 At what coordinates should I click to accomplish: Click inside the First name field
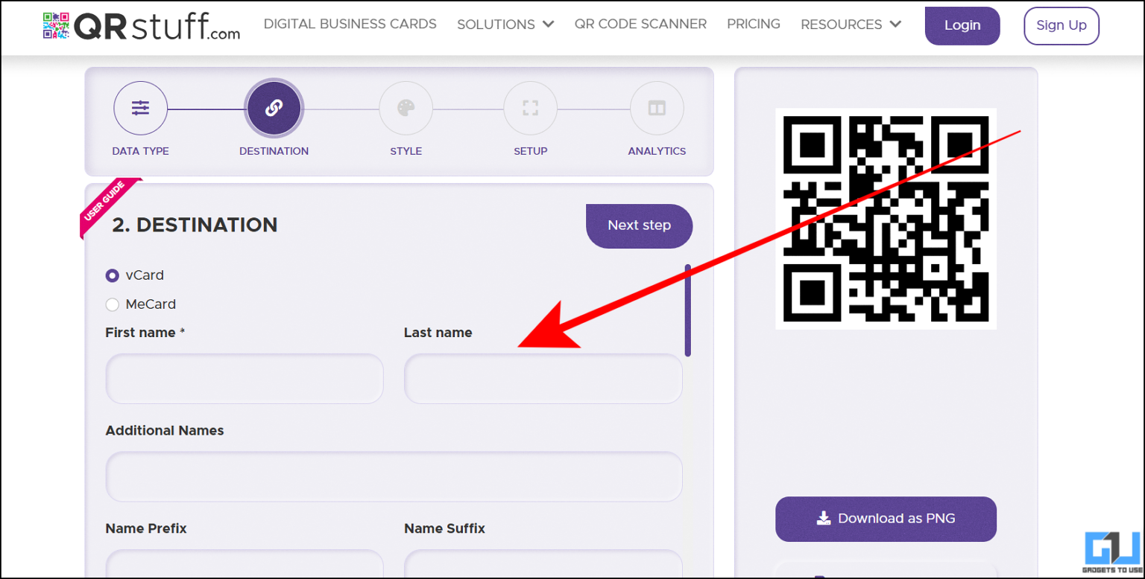(x=245, y=379)
